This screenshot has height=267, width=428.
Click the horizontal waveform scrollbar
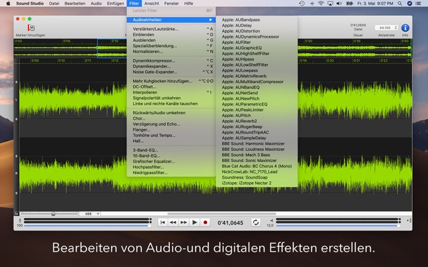222,214
